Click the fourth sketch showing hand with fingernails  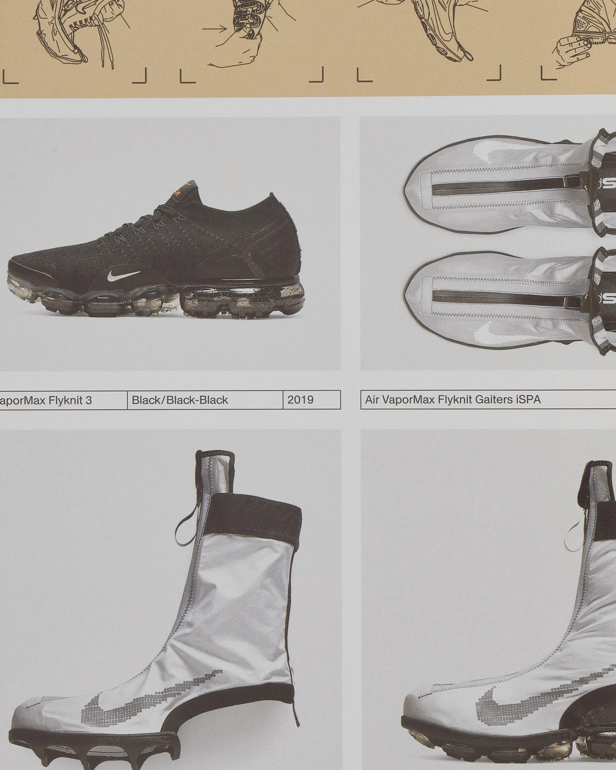(584, 34)
